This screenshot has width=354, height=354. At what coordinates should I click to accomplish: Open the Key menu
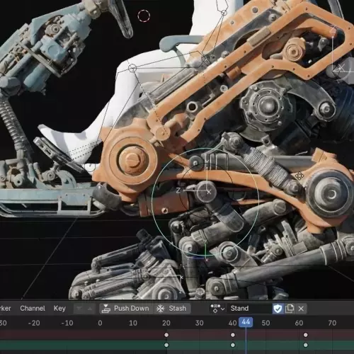click(x=59, y=309)
